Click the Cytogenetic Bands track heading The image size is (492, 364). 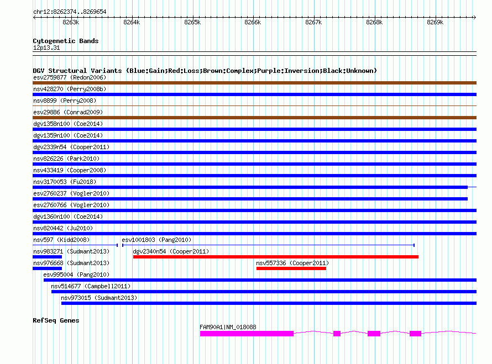[66, 41]
